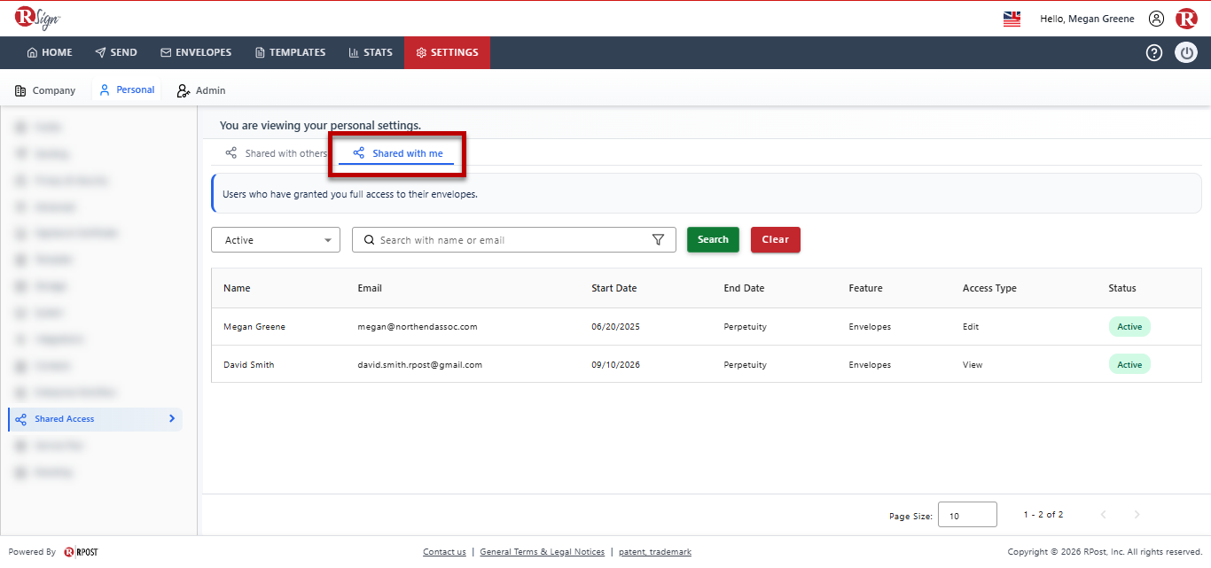Image resolution: width=1211 pixels, height=568 pixels.
Task: Click the green Search button
Action: coord(713,240)
